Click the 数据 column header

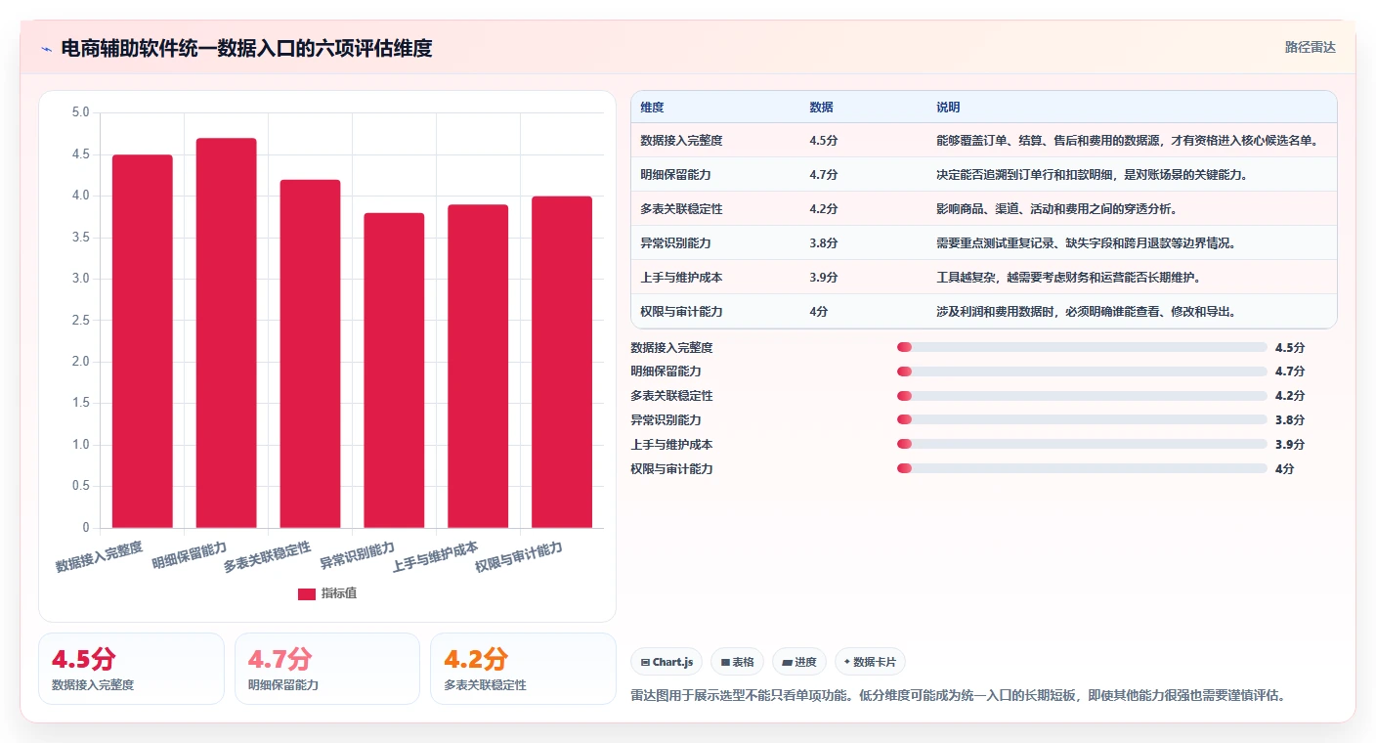tap(822, 108)
